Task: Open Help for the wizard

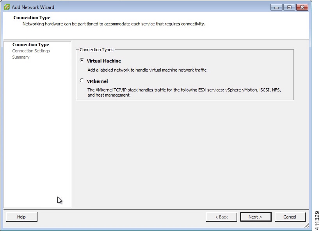Action: pos(21,217)
